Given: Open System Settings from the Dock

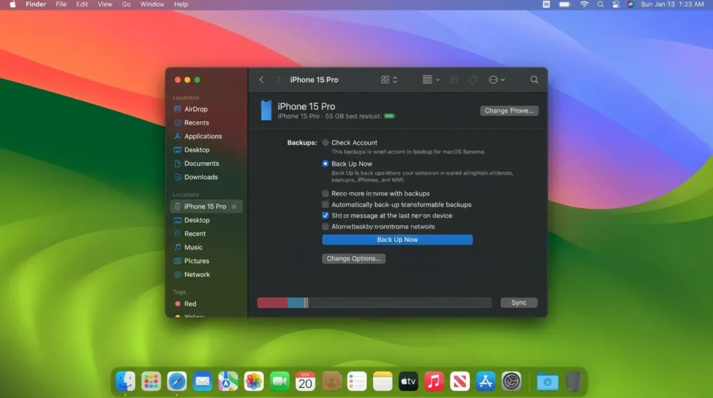Looking at the screenshot, I should 511,381.
